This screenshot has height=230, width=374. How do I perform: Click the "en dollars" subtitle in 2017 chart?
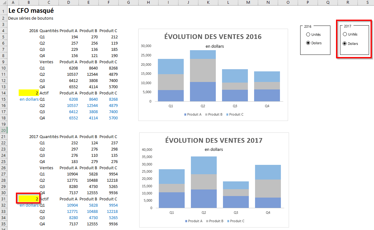coord(214,149)
